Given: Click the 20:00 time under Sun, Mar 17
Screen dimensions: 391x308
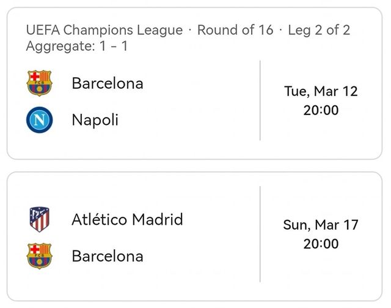Looking at the screenshot, I should (x=321, y=244).
